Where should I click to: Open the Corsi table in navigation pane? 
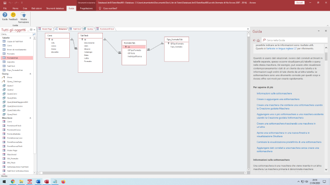coord(9,46)
